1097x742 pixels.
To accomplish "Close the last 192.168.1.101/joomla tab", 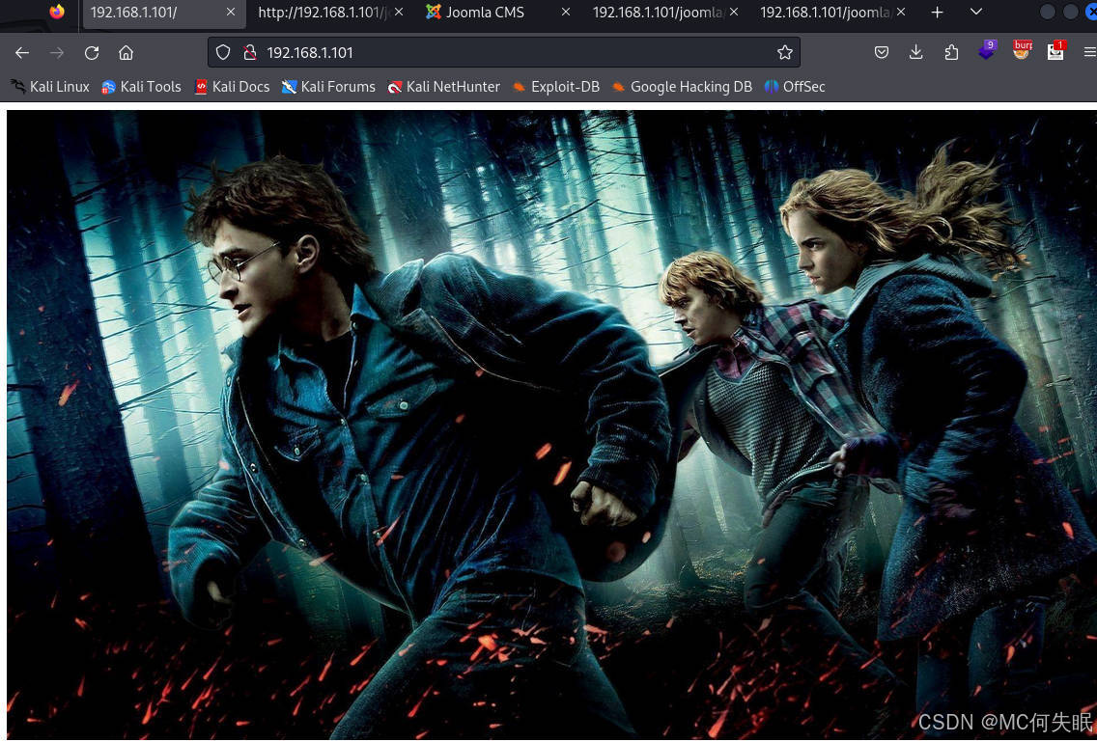I will (900, 12).
